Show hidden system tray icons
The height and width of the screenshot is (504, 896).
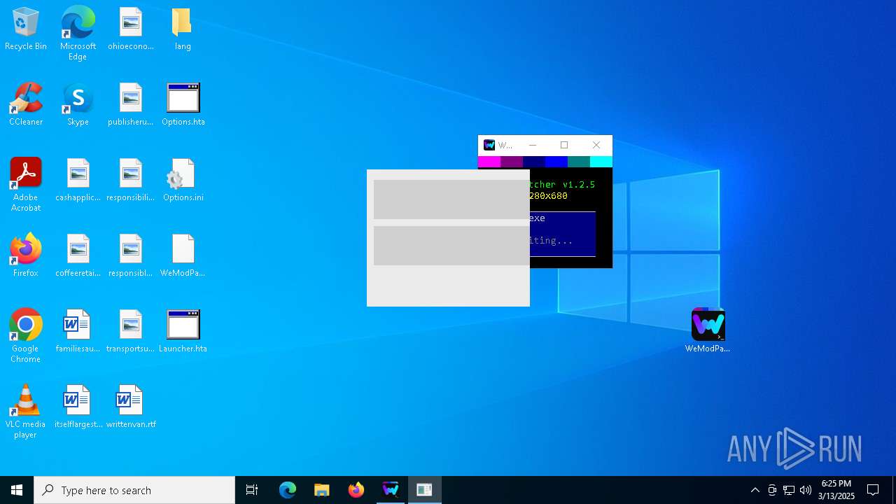pos(755,490)
